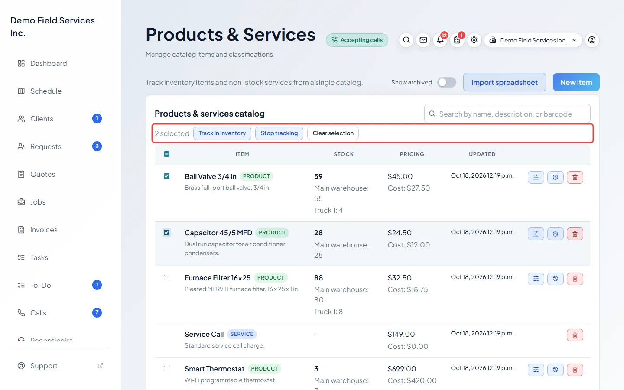Delete the Service Call item
Screen dimensions: 624x390
coord(575,335)
